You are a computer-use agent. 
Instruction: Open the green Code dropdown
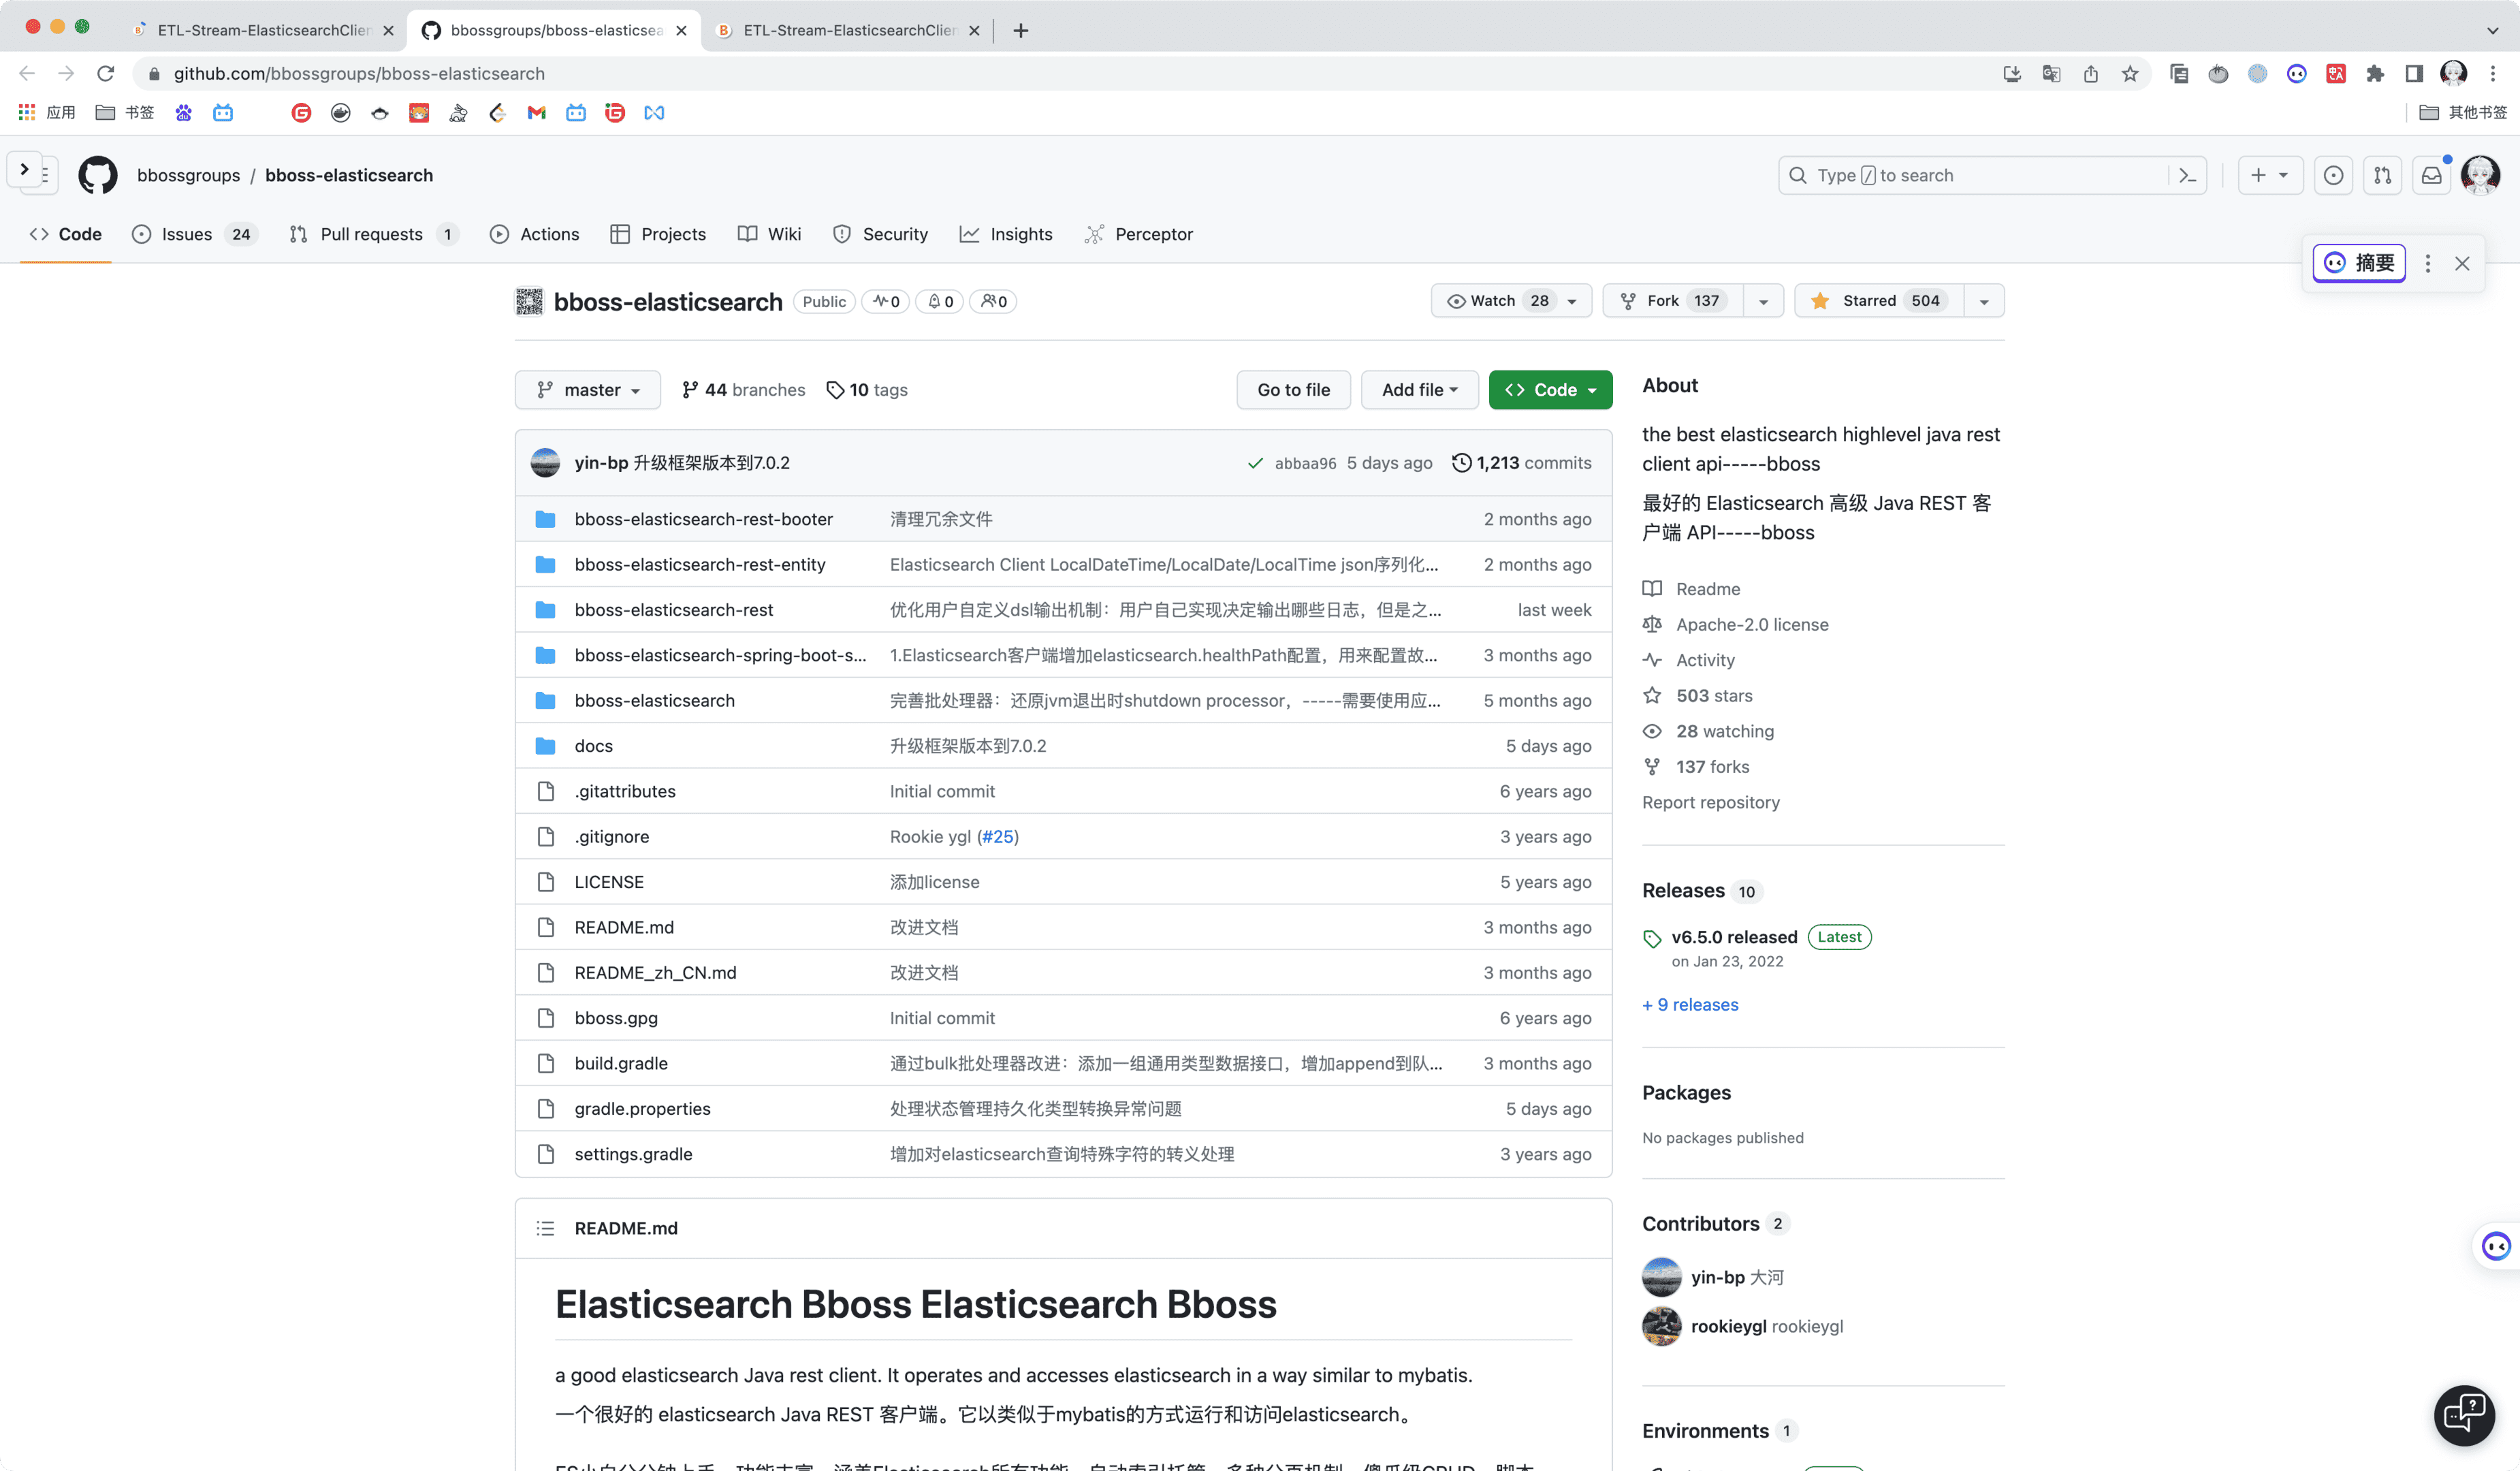[1550, 390]
